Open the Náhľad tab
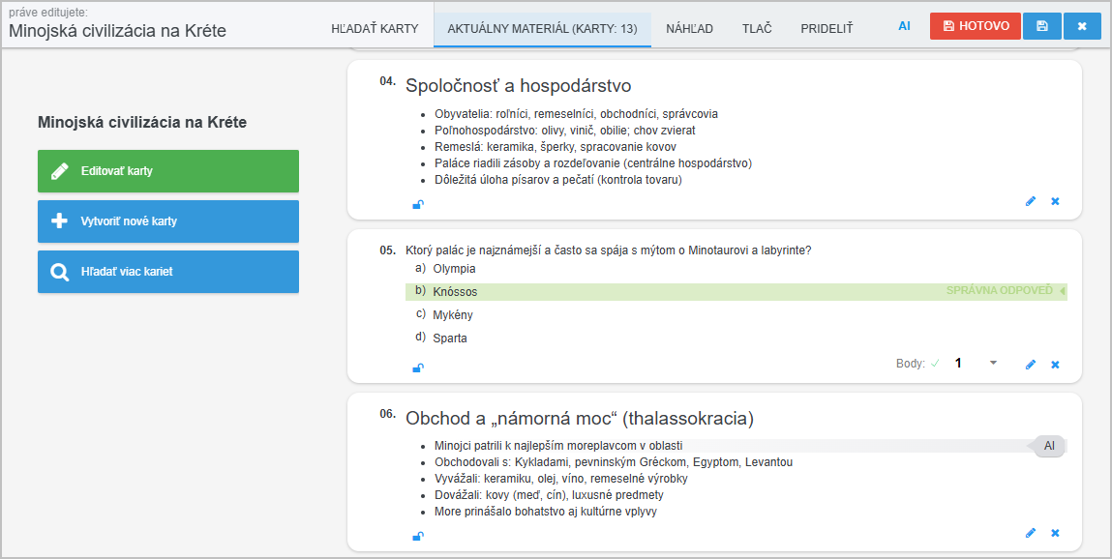 click(689, 28)
